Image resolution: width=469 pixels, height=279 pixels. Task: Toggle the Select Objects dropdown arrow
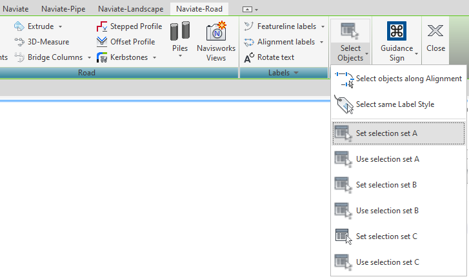(366, 54)
